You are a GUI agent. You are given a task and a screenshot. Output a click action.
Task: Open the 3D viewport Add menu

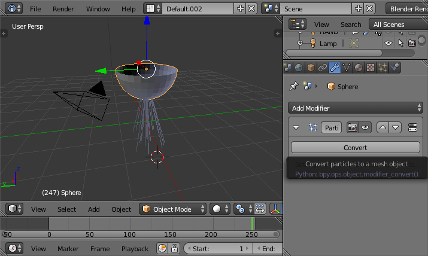tap(93, 209)
